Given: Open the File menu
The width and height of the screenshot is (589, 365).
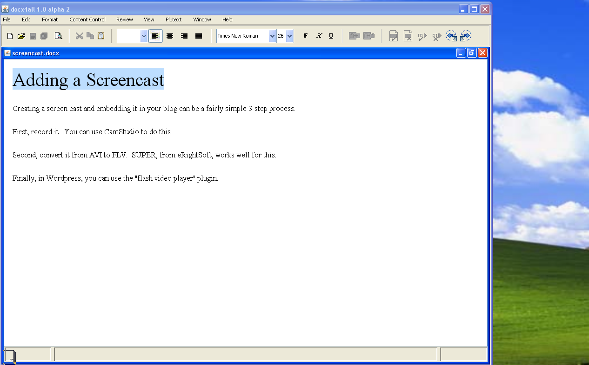Looking at the screenshot, I should [x=7, y=20].
